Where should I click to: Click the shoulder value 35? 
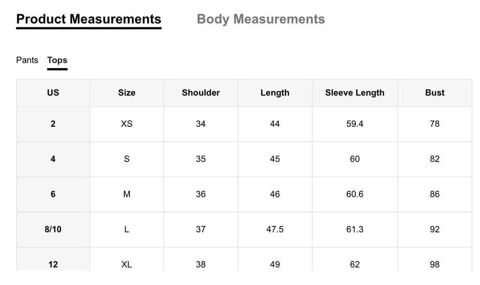point(201,159)
